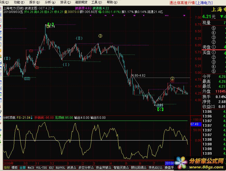This screenshot has width=226, height=171.
Task: Click the 【B】 wave marker on the chart
Action: [51, 24]
